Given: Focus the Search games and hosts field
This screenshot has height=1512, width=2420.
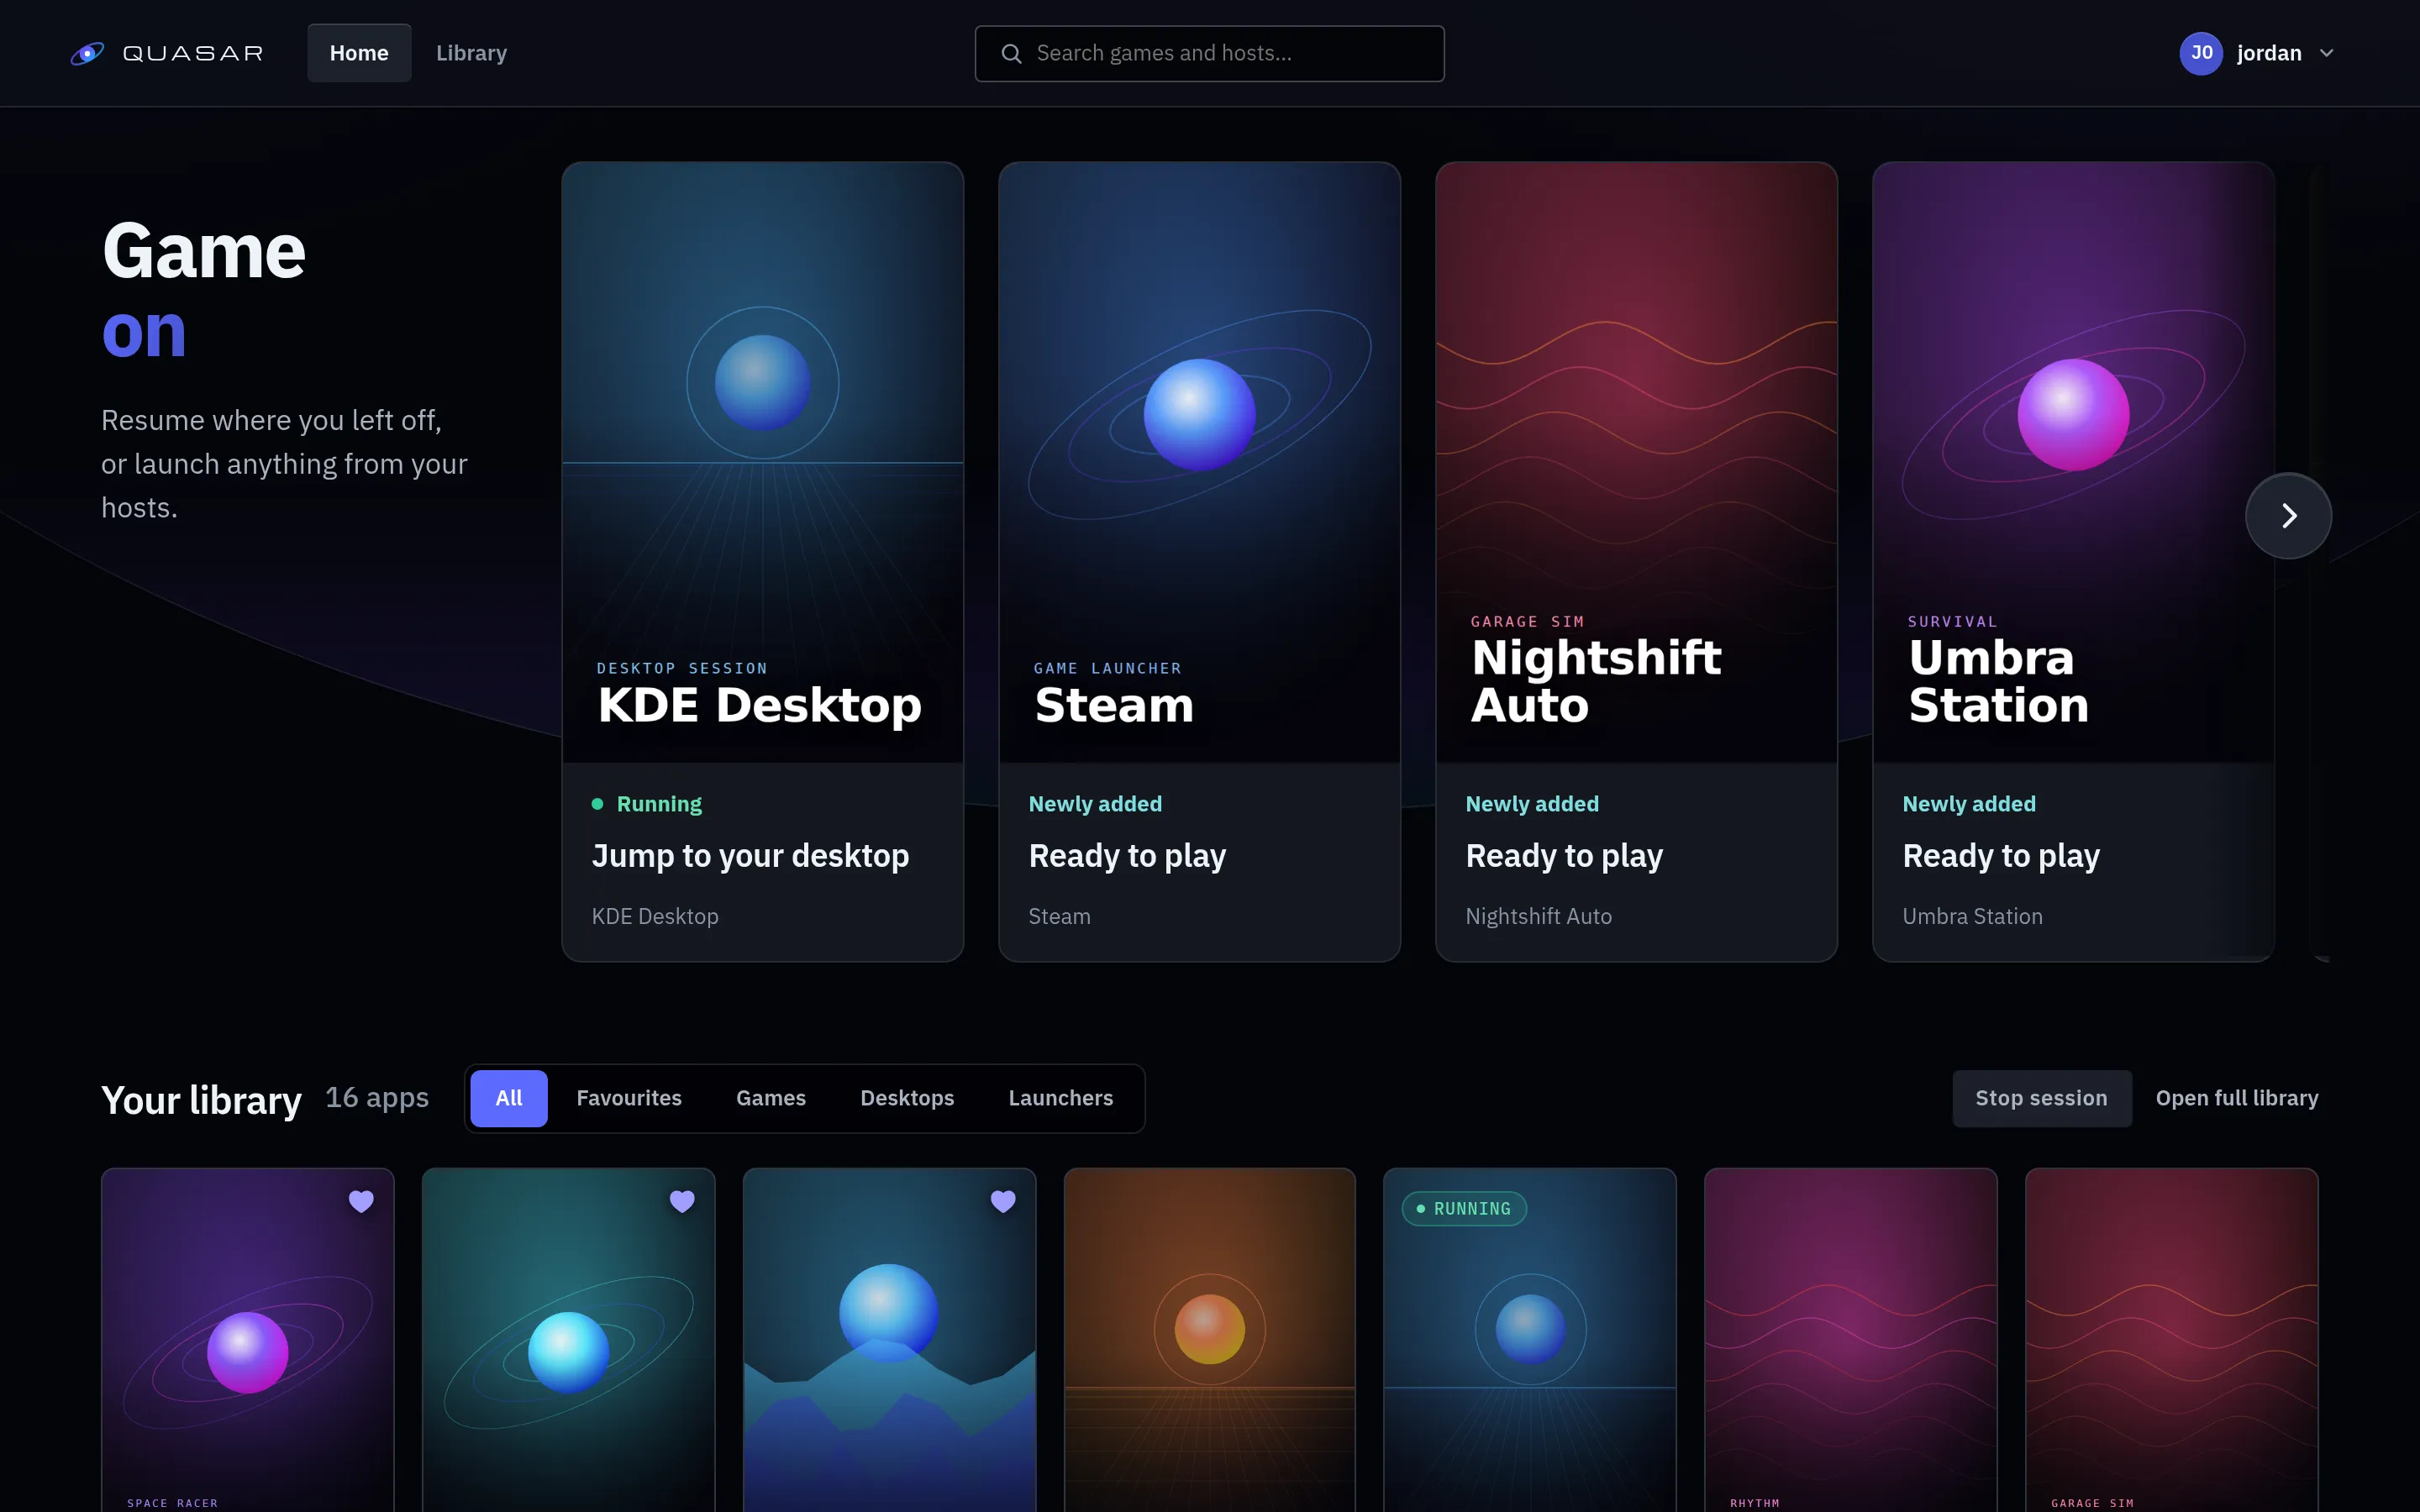Looking at the screenshot, I should [1209, 54].
